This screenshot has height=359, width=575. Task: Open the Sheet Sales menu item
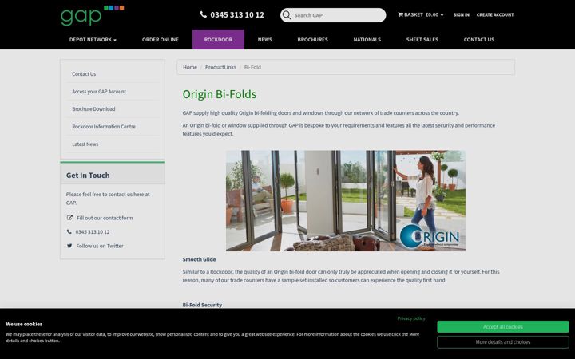[422, 40]
